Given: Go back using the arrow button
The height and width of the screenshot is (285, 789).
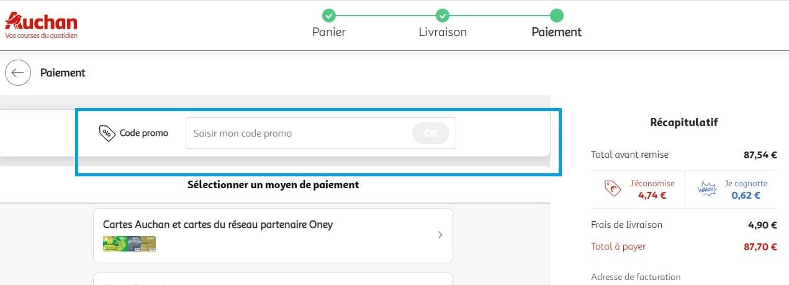Looking at the screenshot, I should point(18,73).
